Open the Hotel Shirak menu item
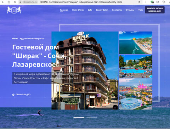Screen dimensions: 170x129 pyautogui.click(x=78, y=10)
